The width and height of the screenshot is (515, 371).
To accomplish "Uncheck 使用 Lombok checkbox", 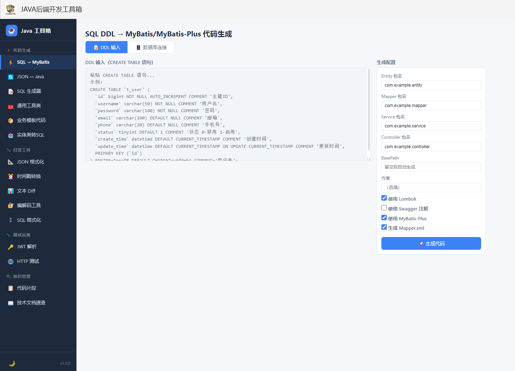I will (x=384, y=198).
